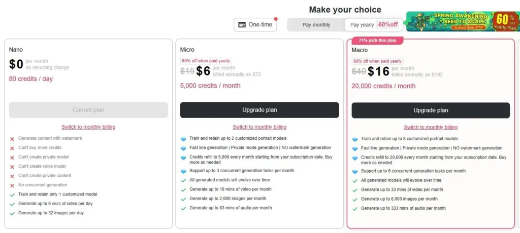This screenshot has height=233, width=520.
Task: Choose the One-time payment option
Action: pos(255,25)
